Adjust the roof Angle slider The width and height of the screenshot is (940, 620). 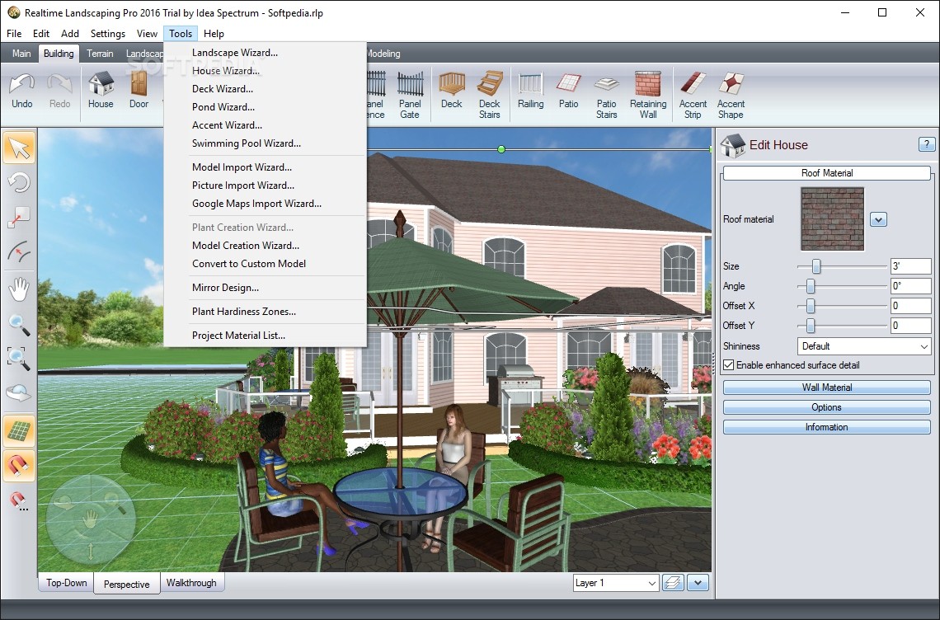[811, 286]
